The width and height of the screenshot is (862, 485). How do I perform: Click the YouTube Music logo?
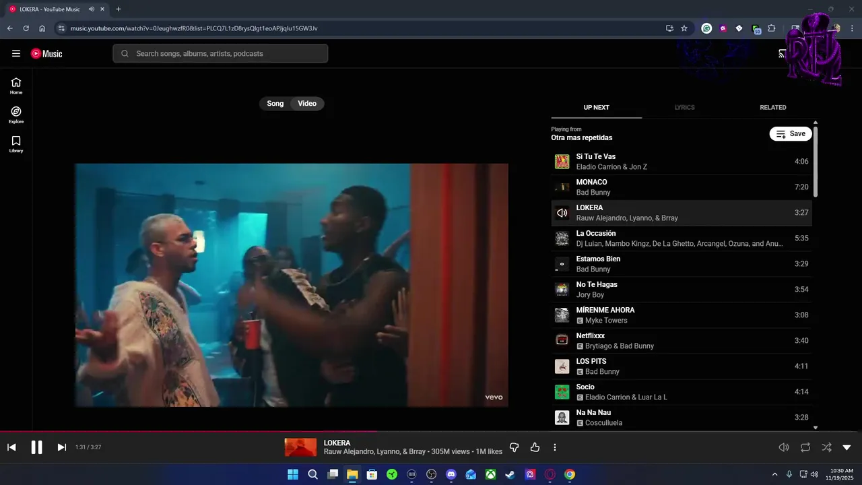click(x=46, y=53)
